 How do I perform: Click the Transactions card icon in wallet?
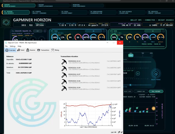[x=39, y=50]
